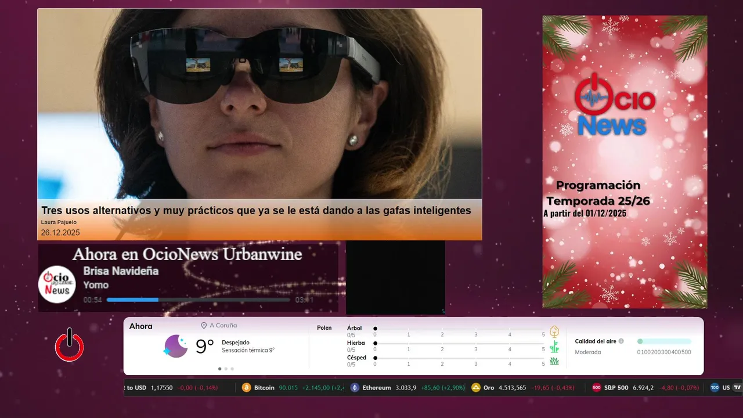This screenshot has height=418, width=743.
Task: Click the red power icon
Action: click(x=70, y=345)
